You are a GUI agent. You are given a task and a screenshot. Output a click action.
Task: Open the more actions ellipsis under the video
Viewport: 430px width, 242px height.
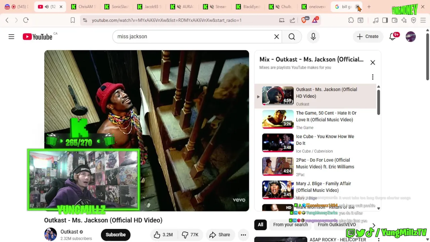(x=244, y=235)
